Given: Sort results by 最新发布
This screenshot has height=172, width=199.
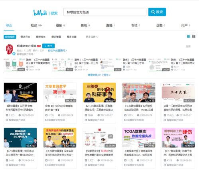Looking at the screenshot, I should tap(41, 37).
